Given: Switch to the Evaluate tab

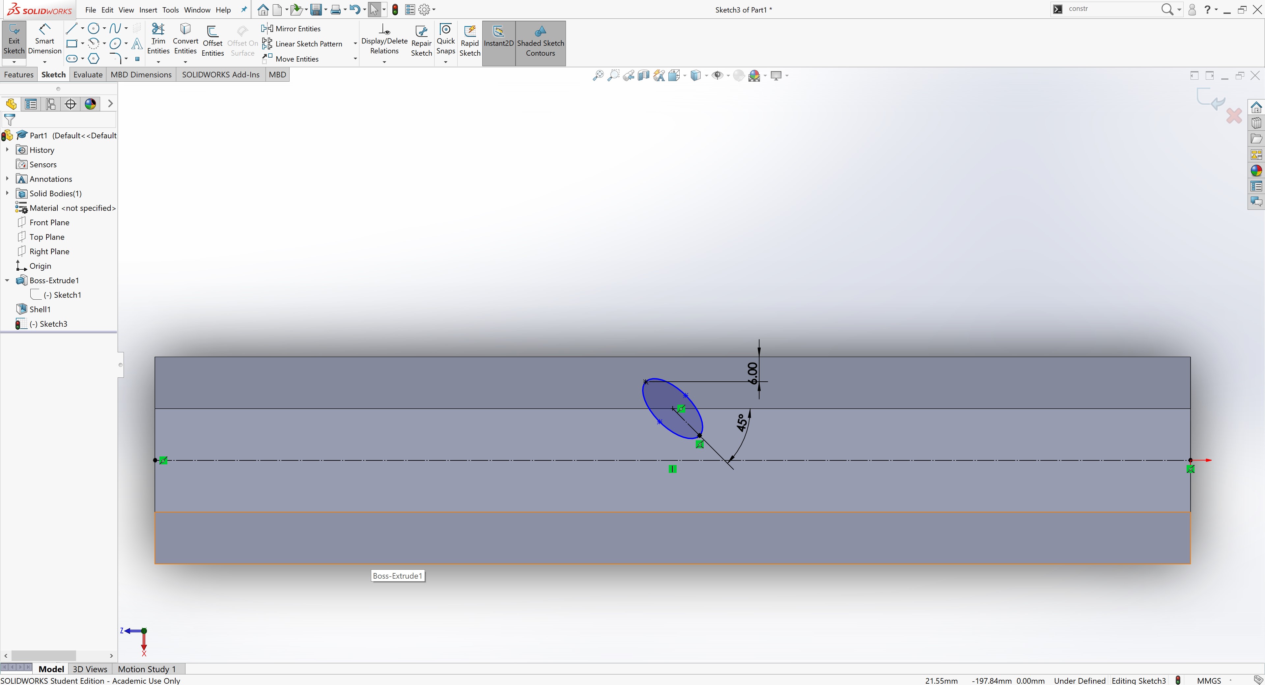Looking at the screenshot, I should 88,75.
